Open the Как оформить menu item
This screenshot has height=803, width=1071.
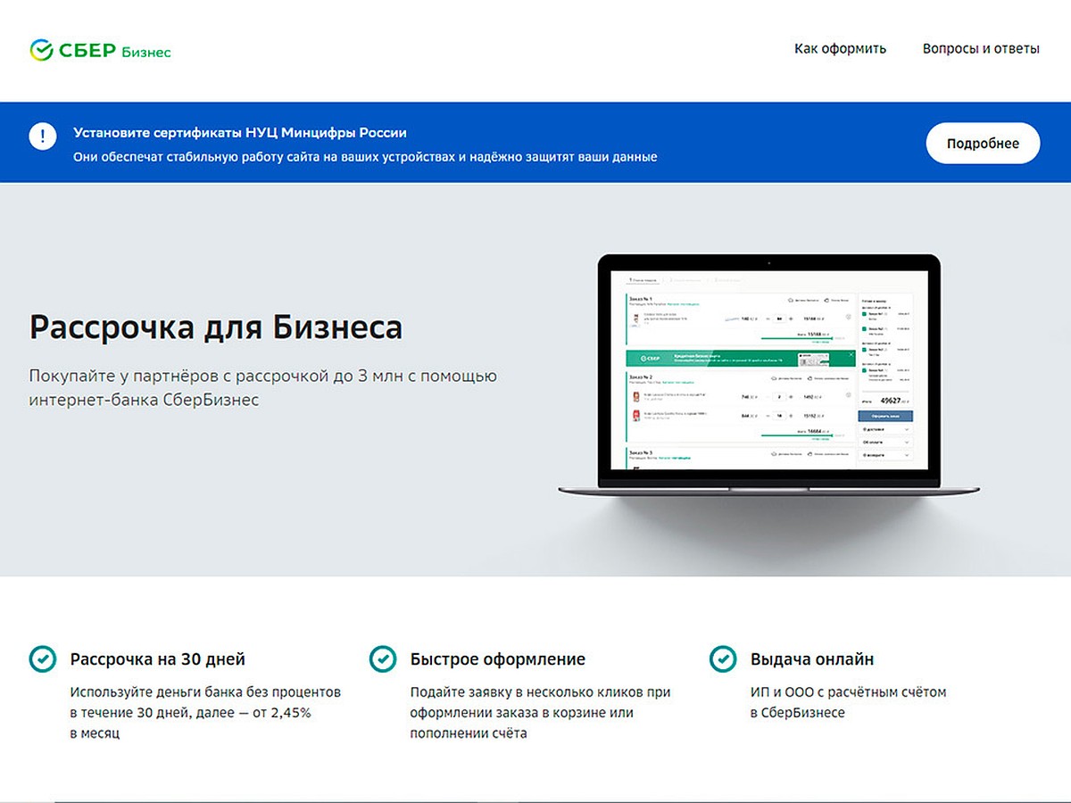(x=840, y=49)
